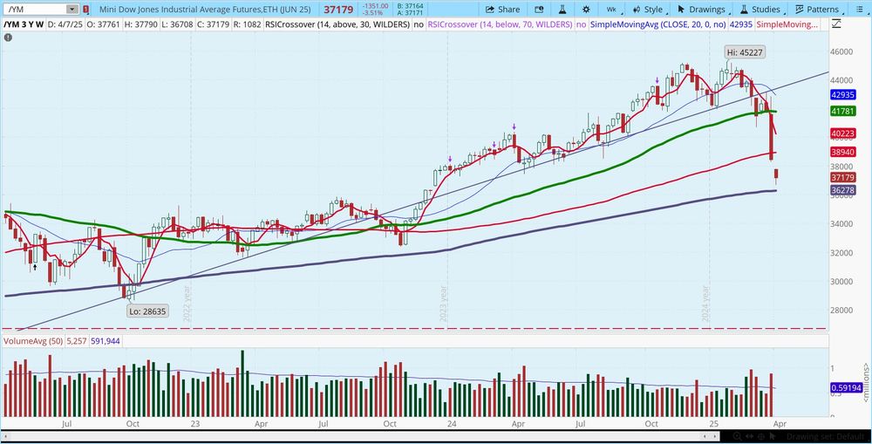Image resolution: width=872 pixels, height=444 pixels.
Task: Click the Lo: 28635 price bubble
Action: click(147, 311)
